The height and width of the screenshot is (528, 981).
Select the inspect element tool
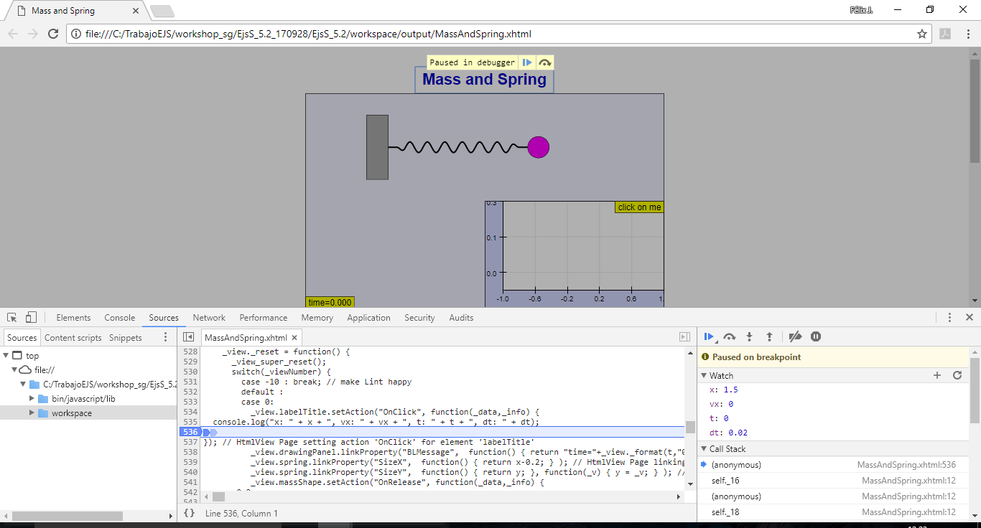(x=12, y=318)
